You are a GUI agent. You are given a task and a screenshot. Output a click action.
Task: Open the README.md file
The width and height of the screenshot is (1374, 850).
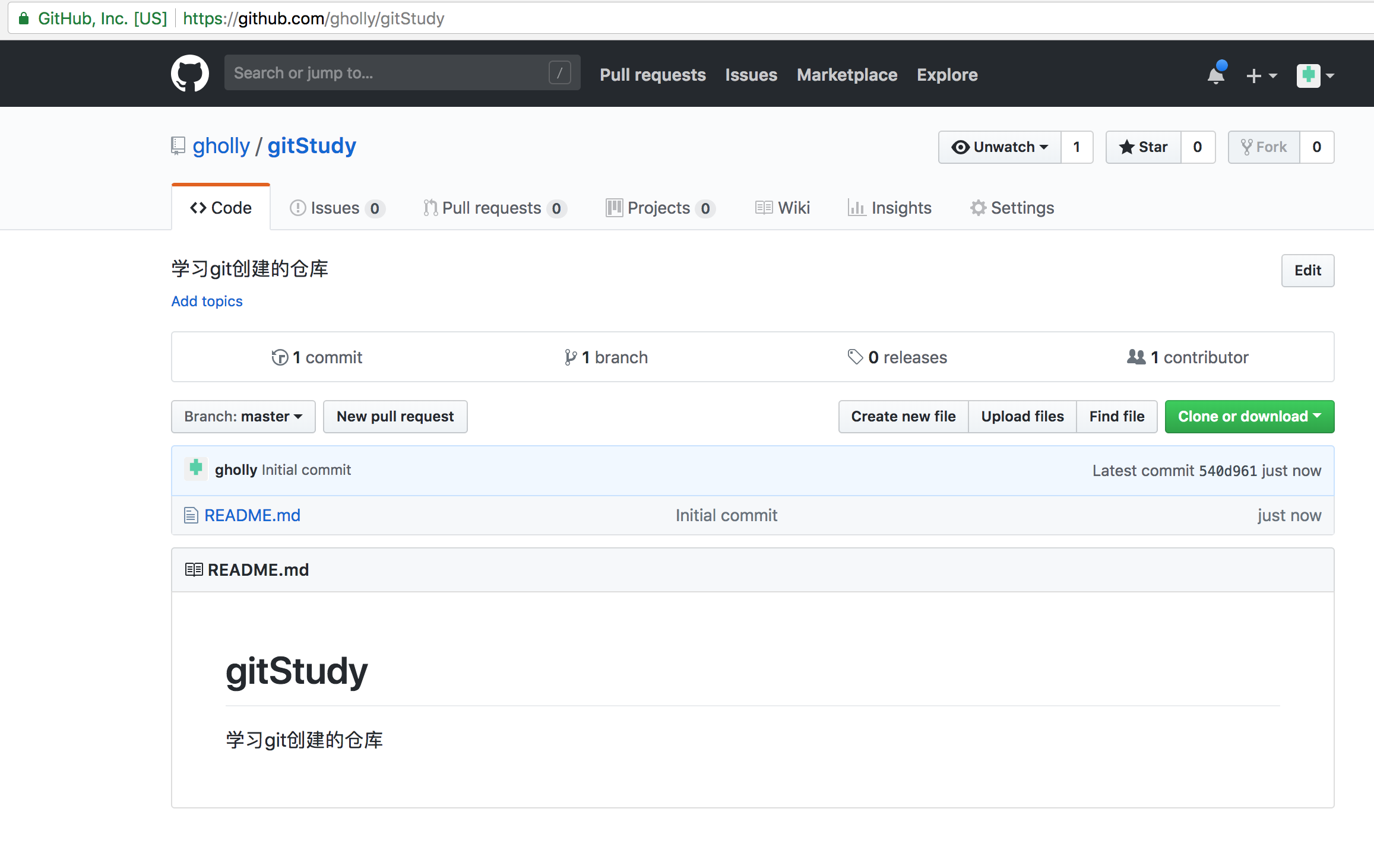click(x=252, y=515)
